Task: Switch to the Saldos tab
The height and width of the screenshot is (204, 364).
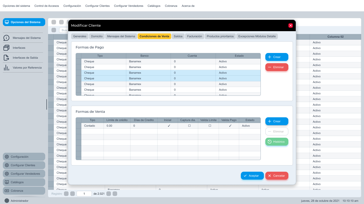Action: [x=178, y=36]
